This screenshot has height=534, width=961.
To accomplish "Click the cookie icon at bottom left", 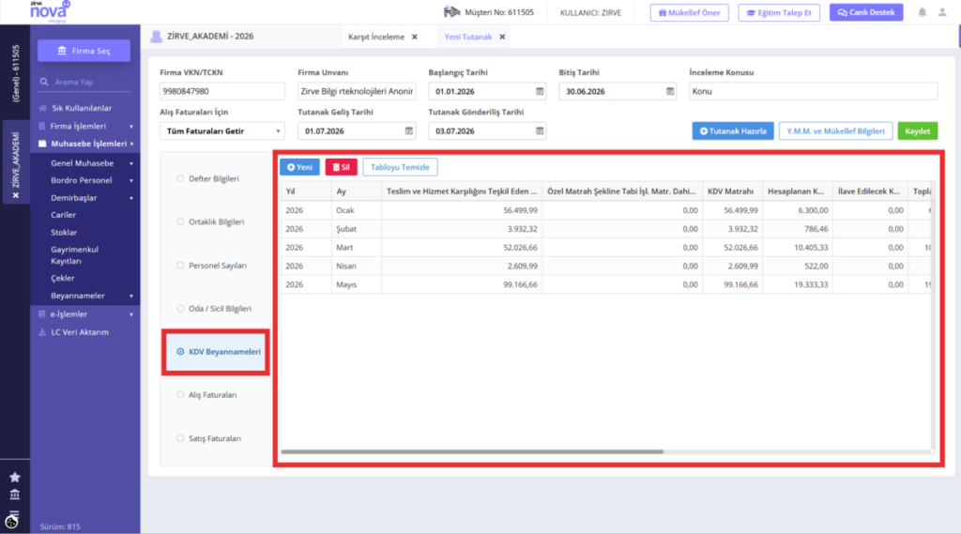I will [x=11, y=522].
